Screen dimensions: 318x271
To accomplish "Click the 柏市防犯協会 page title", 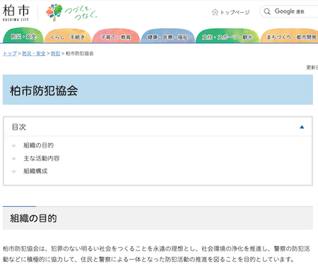I will click(44, 90).
